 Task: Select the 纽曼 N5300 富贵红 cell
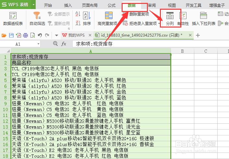coord(91,121)
